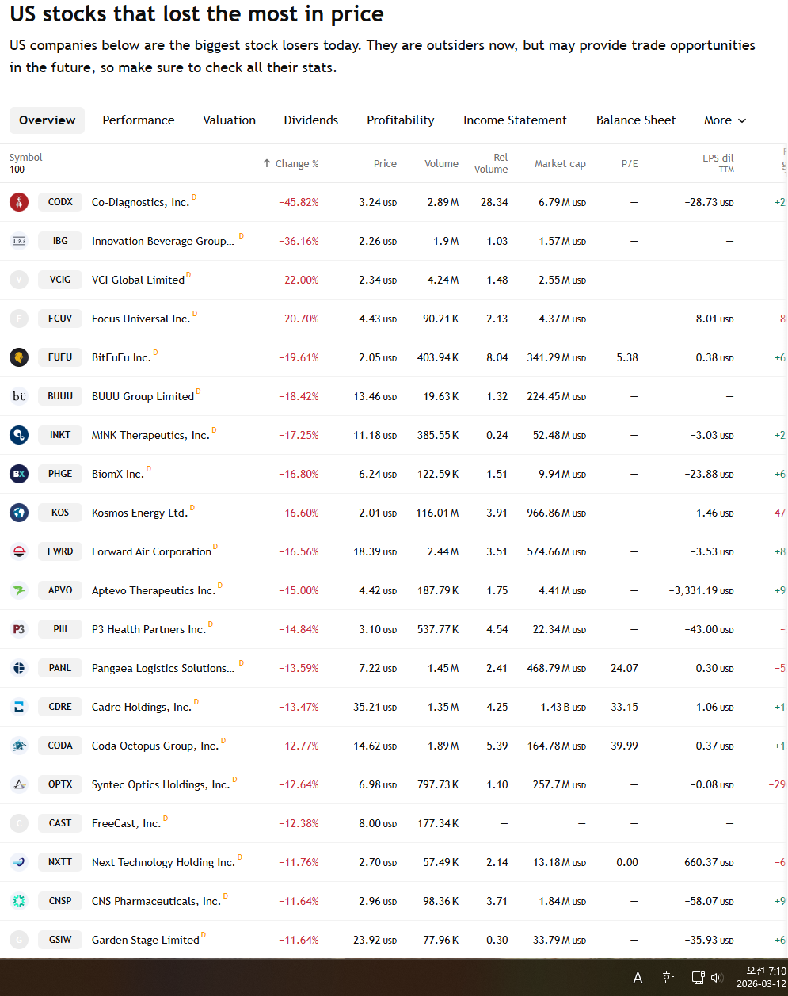Open the taskbar network display icon
This screenshot has width=788, height=996.
pos(698,978)
